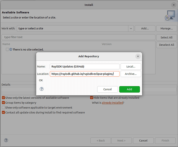Open Manage... sites button
Viewport: 178px width, 147px height.
(x=166, y=29)
